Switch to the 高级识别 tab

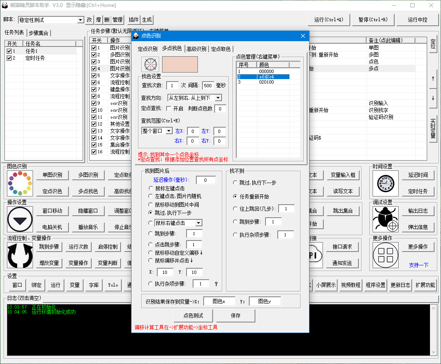(196, 49)
